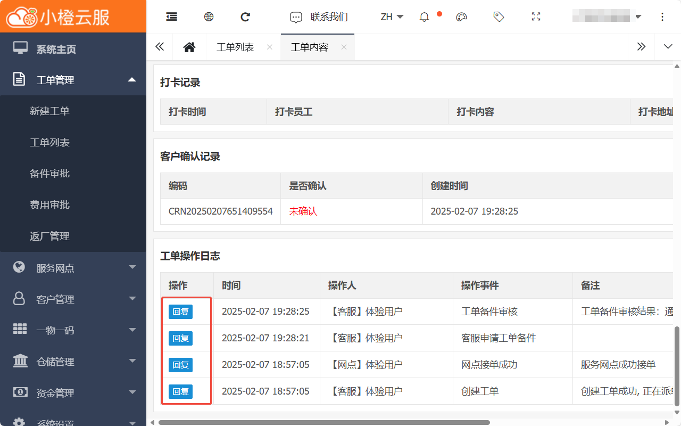681x426 pixels.
Task: Open the globe website icon
Action: coord(209,17)
